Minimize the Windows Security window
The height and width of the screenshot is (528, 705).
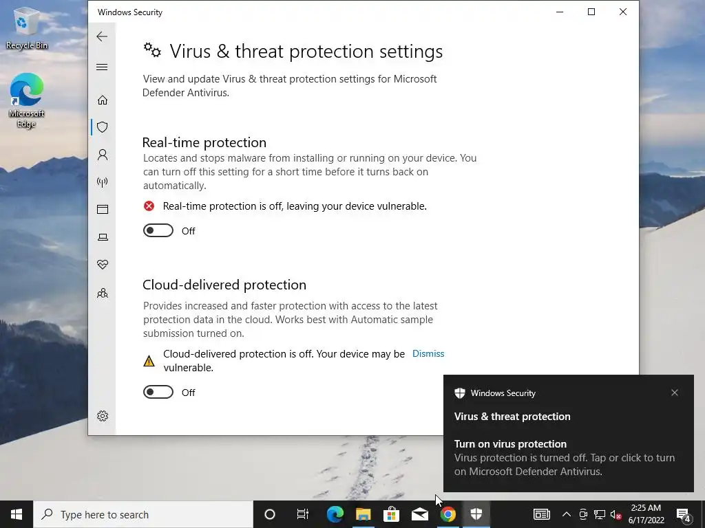[560, 12]
